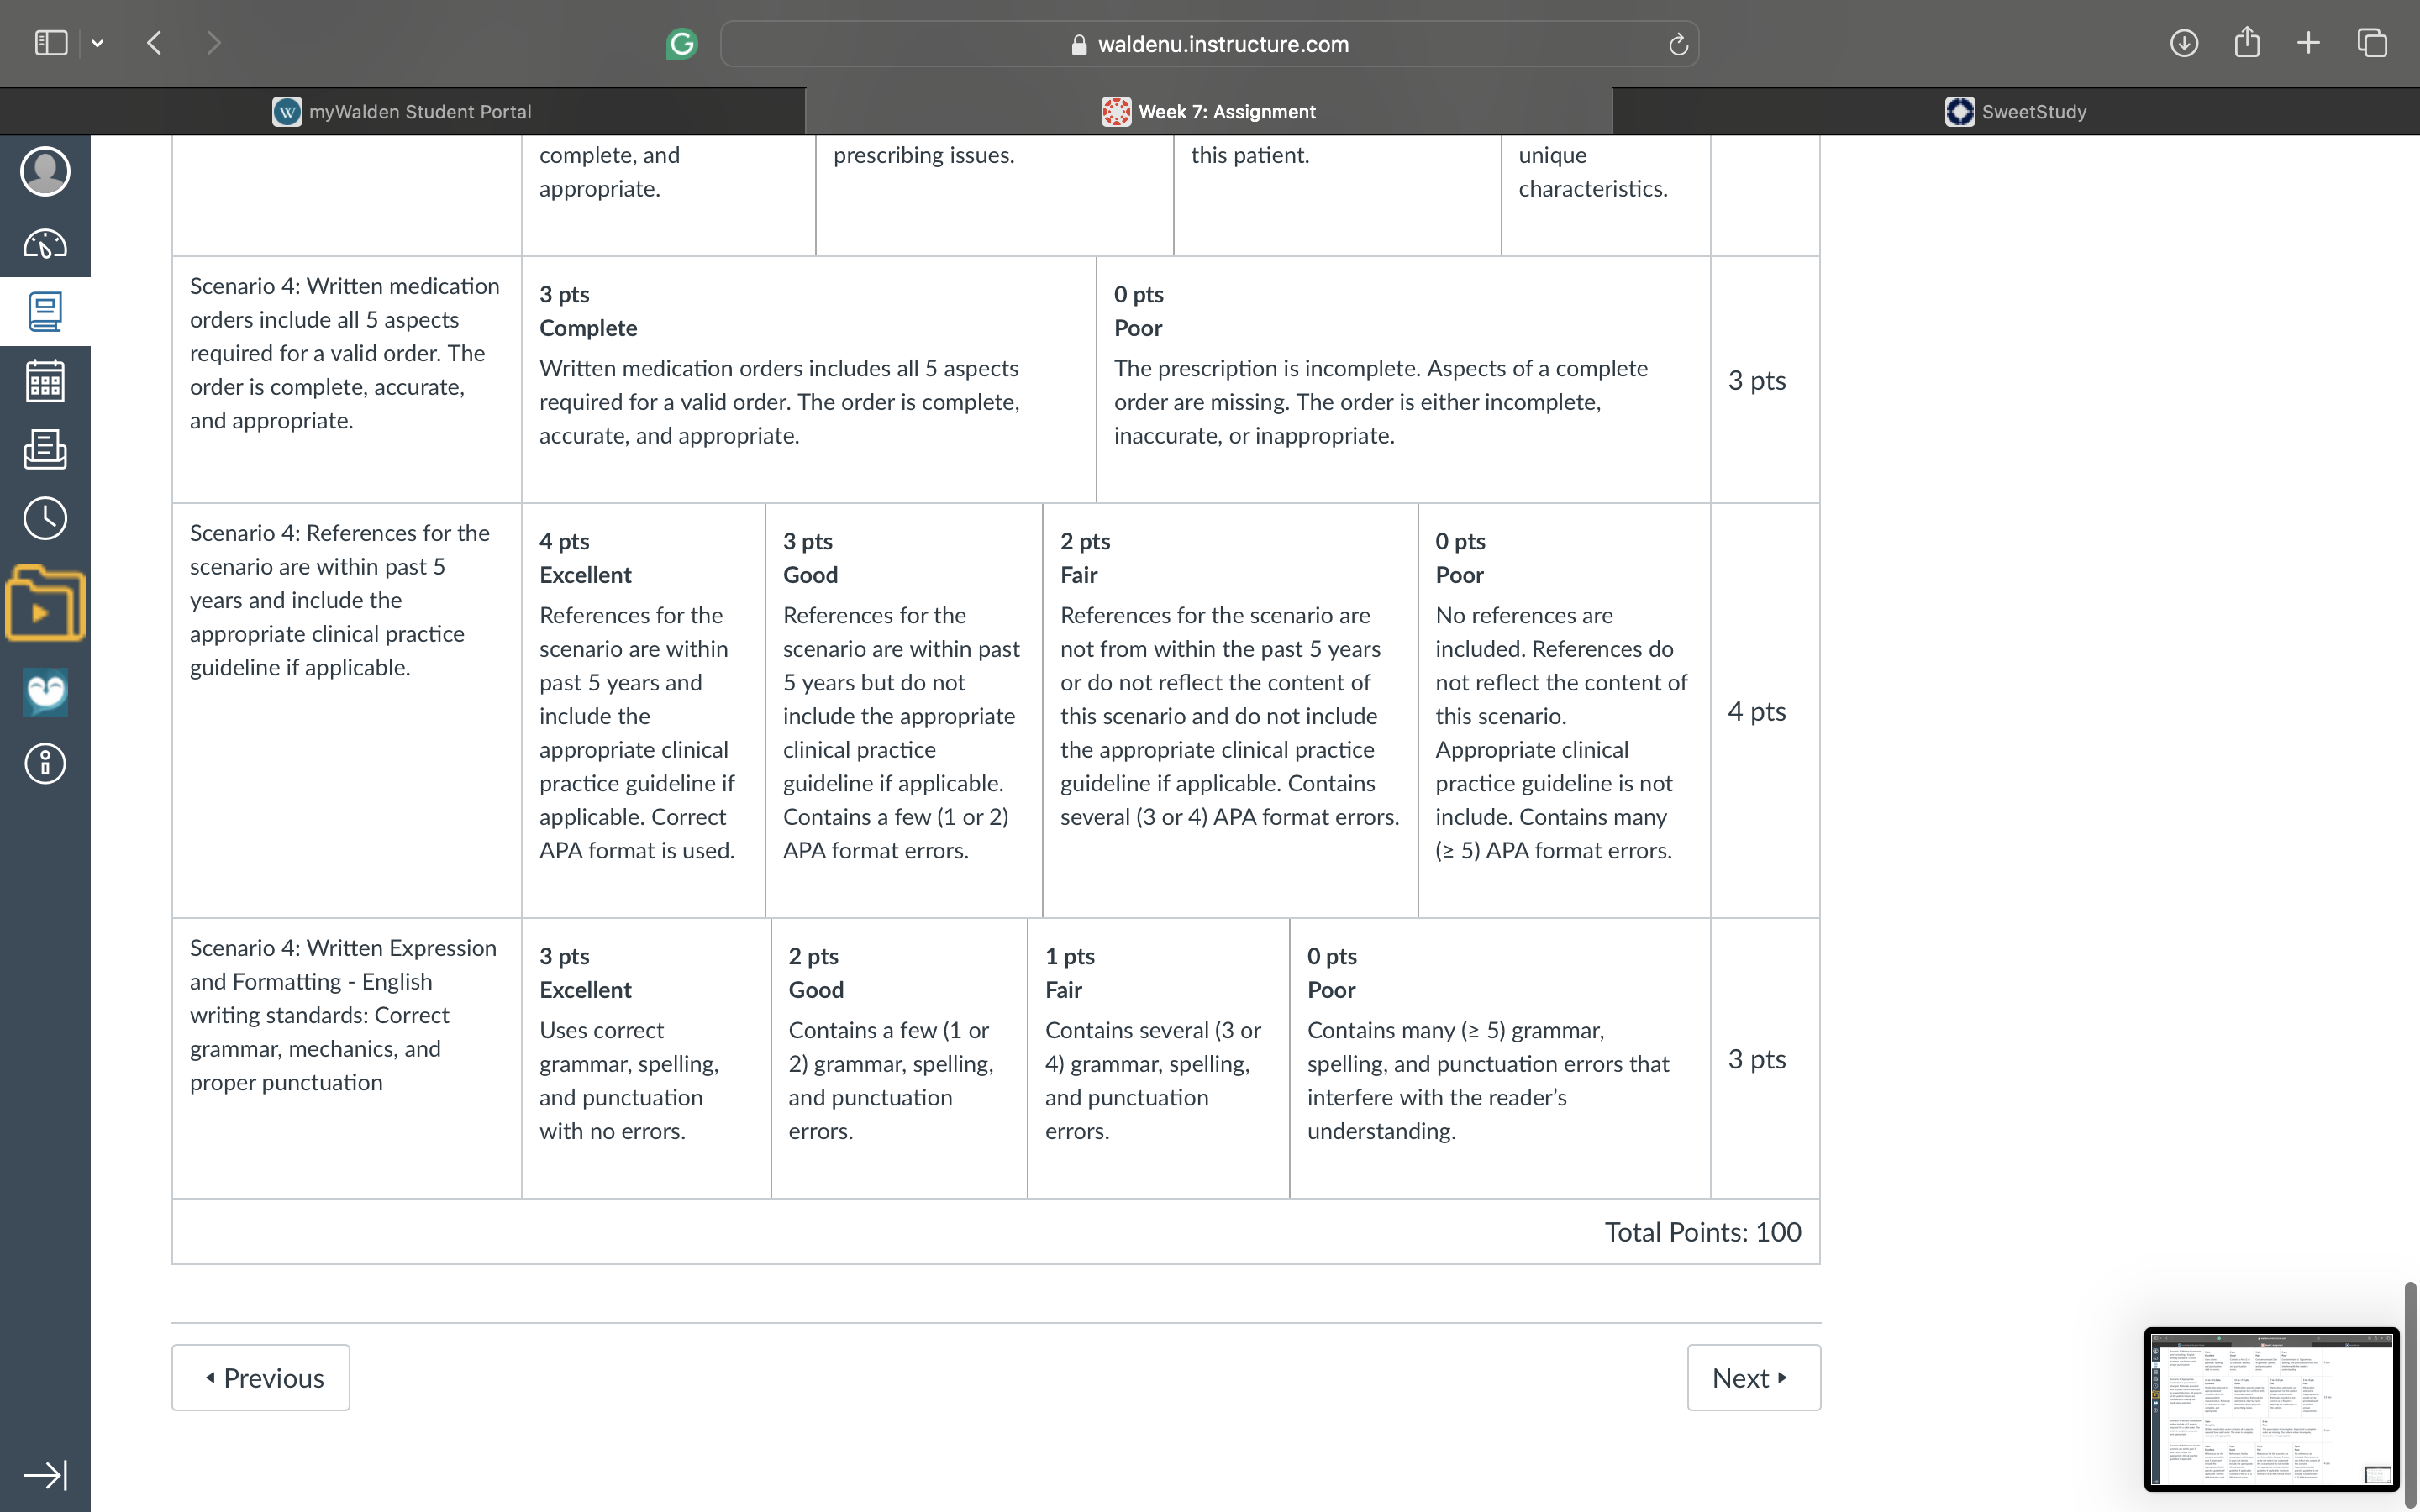2420x1512 pixels.
Task: Click the waldenu.instructure.com address bar
Action: (x=1209, y=44)
